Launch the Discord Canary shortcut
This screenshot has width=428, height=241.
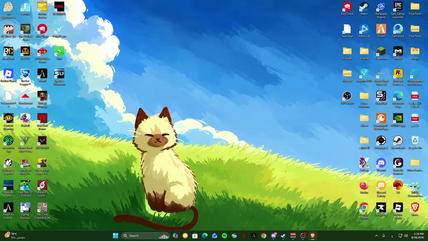point(381,189)
